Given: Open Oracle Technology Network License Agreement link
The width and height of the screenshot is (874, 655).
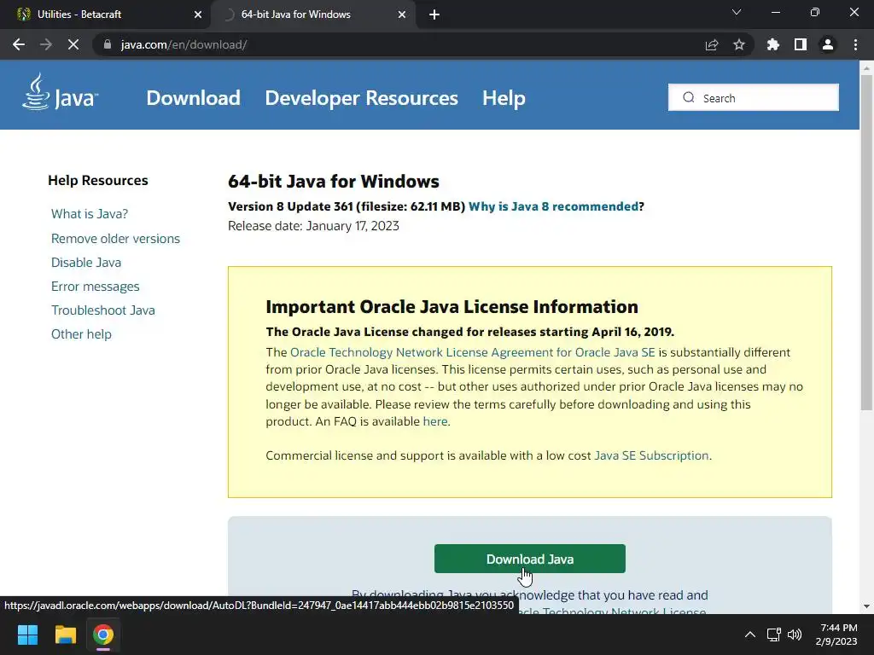Looking at the screenshot, I should click(472, 352).
